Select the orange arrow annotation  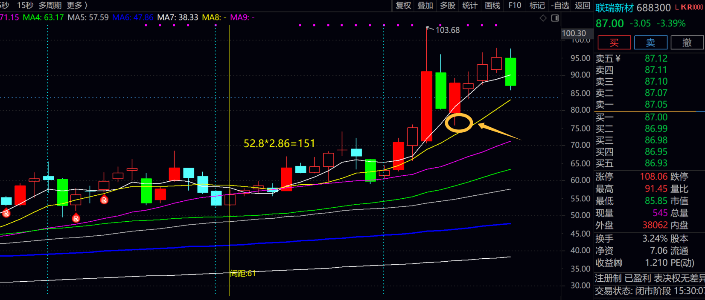[x=498, y=131]
